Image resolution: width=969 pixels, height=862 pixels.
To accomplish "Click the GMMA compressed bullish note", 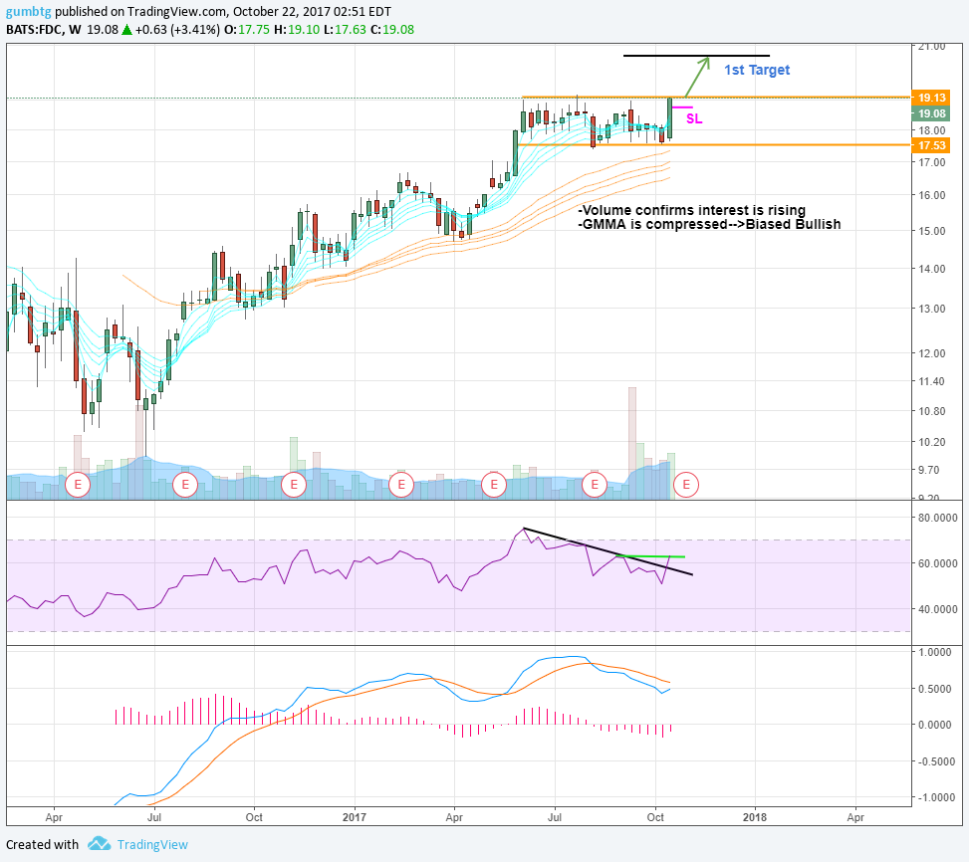I will point(709,224).
